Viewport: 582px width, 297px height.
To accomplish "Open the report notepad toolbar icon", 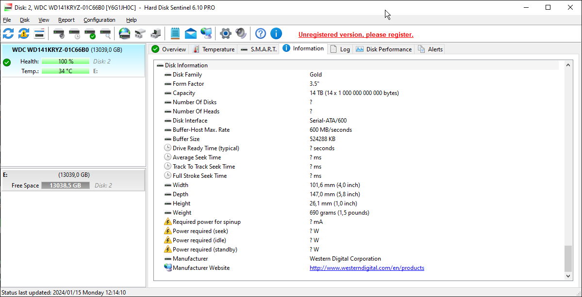I will click(175, 34).
